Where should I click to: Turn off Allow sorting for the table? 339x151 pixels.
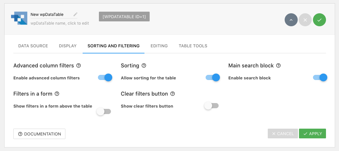pos(212,77)
